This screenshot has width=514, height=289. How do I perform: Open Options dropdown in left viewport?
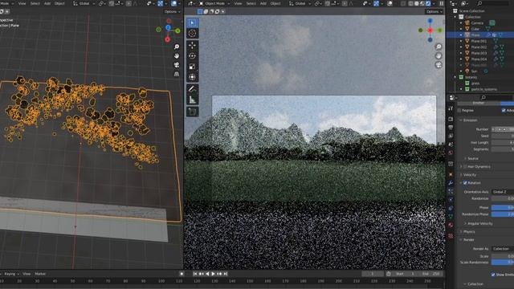point(172,11)
